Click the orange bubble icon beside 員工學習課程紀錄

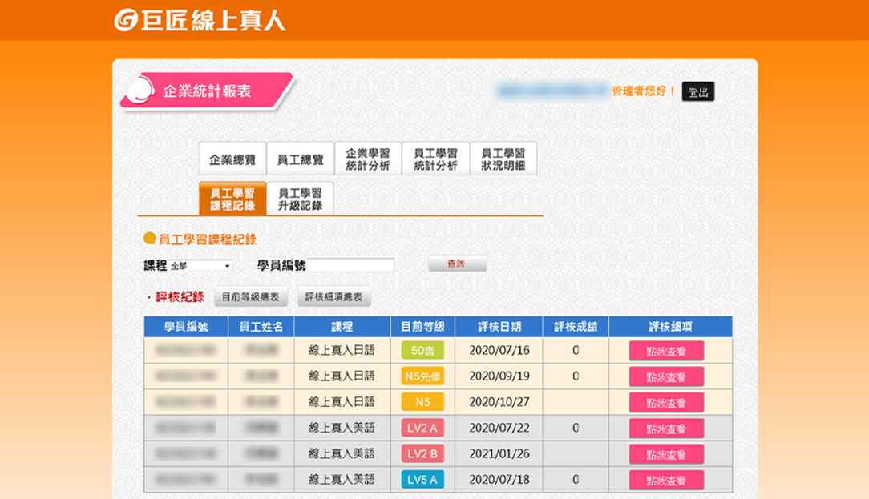(149, 239)
